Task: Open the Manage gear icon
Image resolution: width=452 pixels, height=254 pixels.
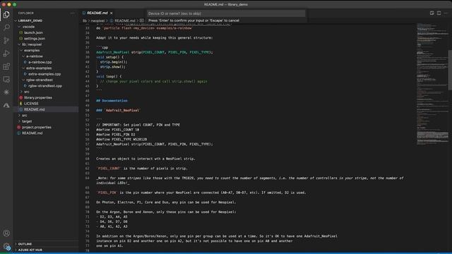Action: pos(6,246)
